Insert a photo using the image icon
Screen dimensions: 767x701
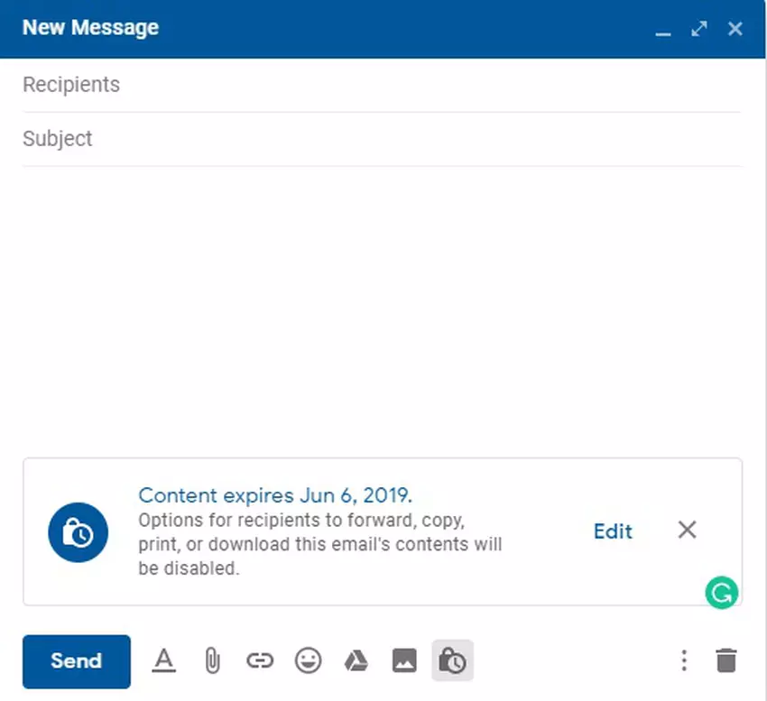pos(404,661)
